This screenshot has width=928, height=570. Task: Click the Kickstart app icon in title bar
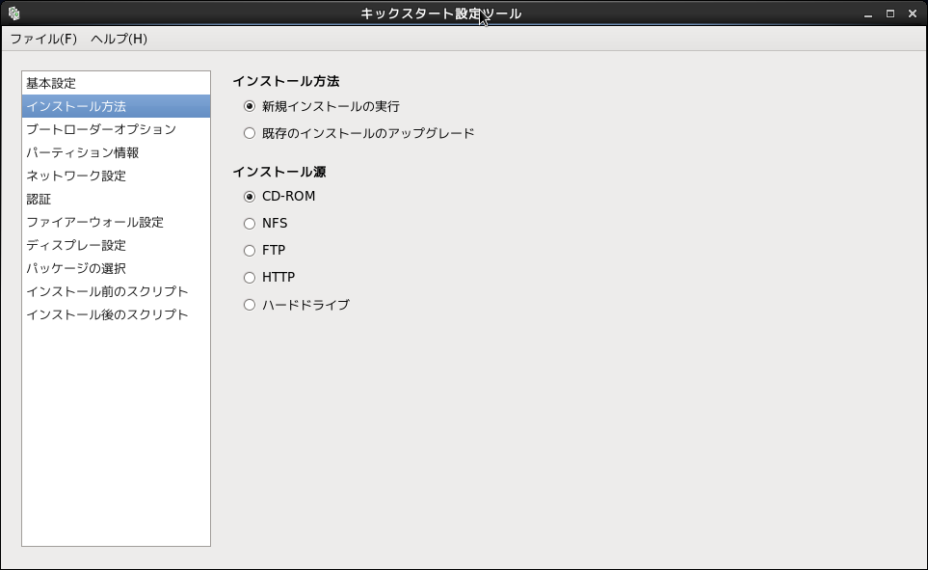point(13,14)
